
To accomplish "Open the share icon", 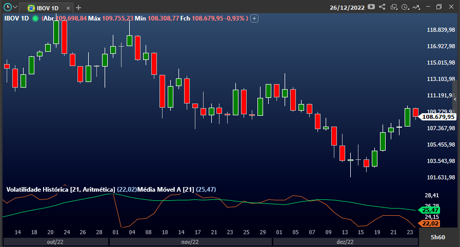I will pyautogui.click(x=382, y=7).
